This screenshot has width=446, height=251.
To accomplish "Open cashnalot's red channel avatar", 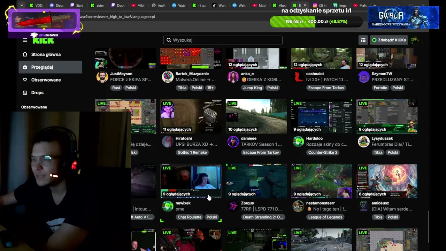I will point(298,77).
